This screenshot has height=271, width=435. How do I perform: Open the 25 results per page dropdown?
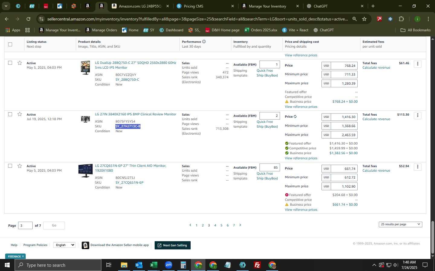pyautogui.click(x=400, y=224)
